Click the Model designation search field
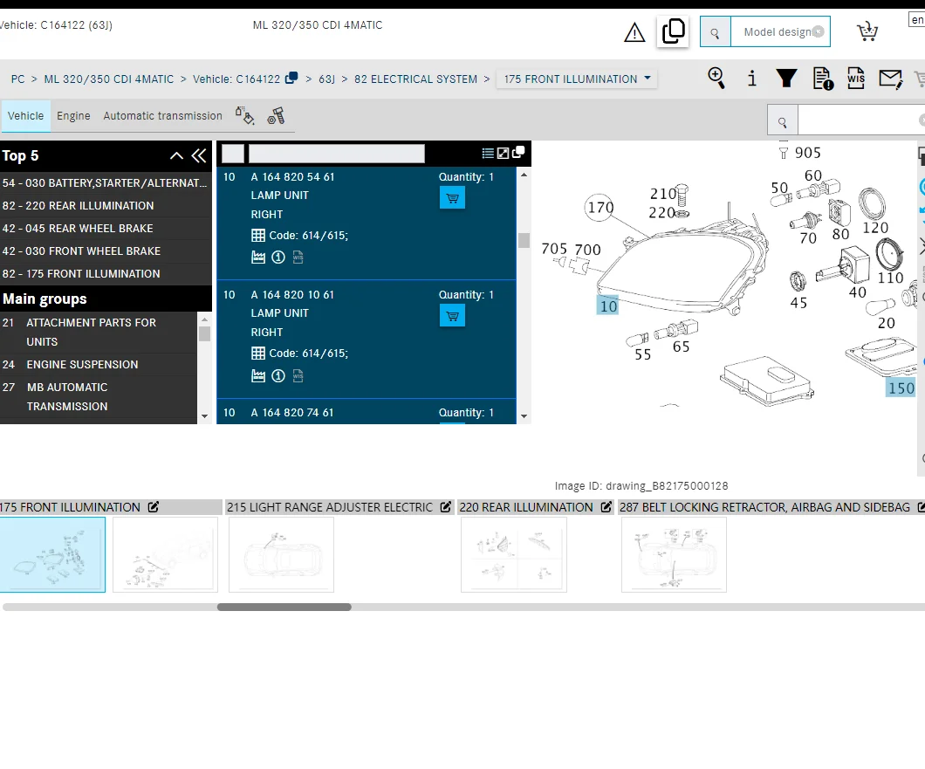 [x=780, y=32]
